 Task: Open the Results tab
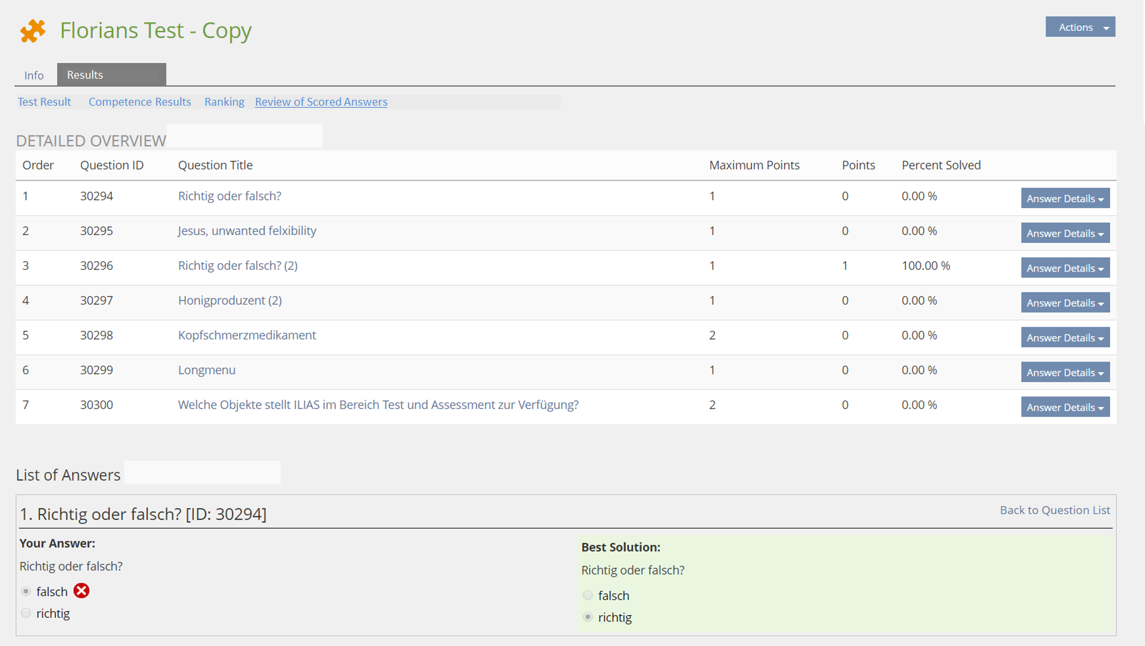pos(85,75)
